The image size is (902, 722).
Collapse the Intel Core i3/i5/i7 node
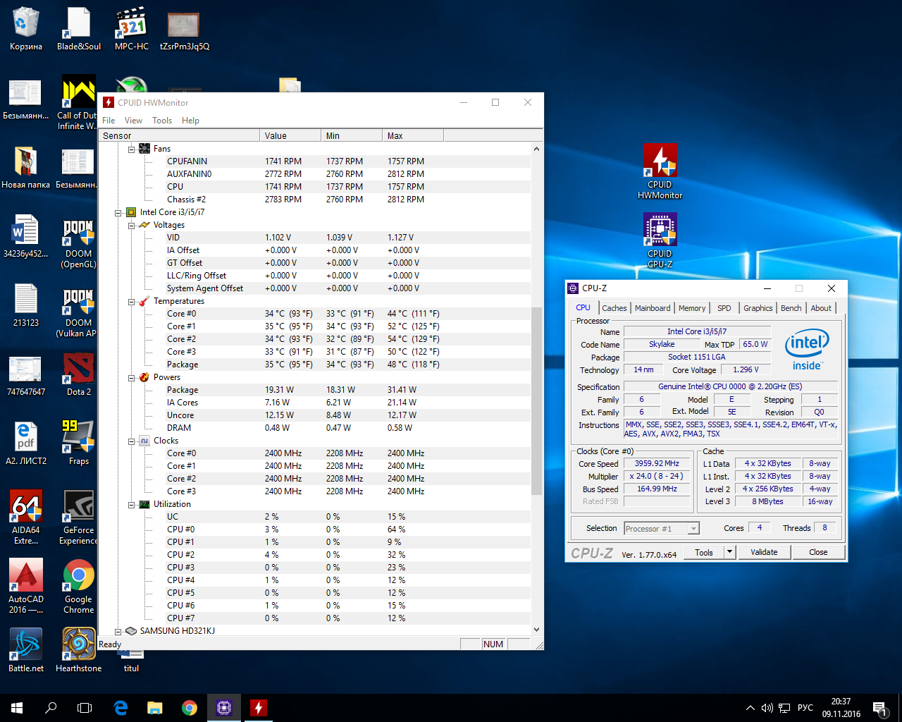pos(118,213)
